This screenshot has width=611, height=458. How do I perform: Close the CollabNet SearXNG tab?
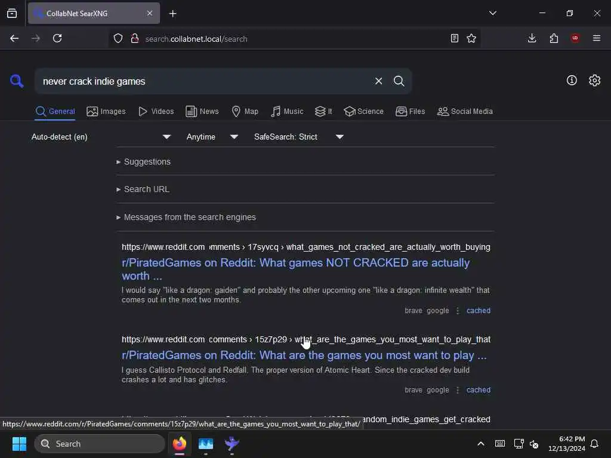[x=150, y=13]
